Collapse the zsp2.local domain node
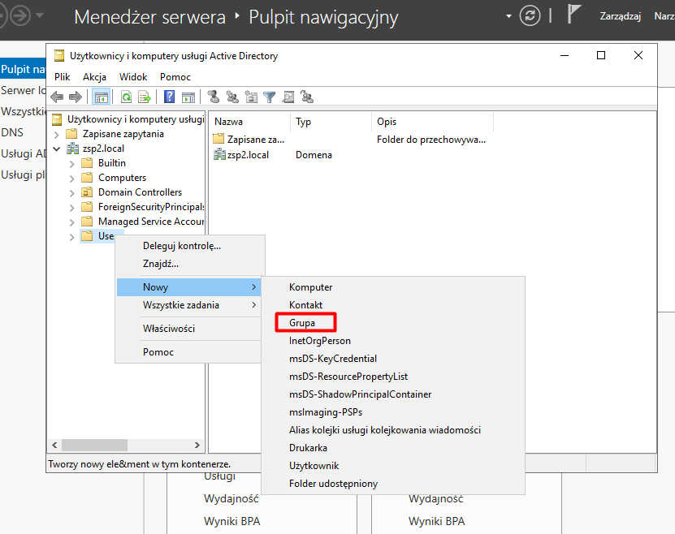 coord(56,149)
